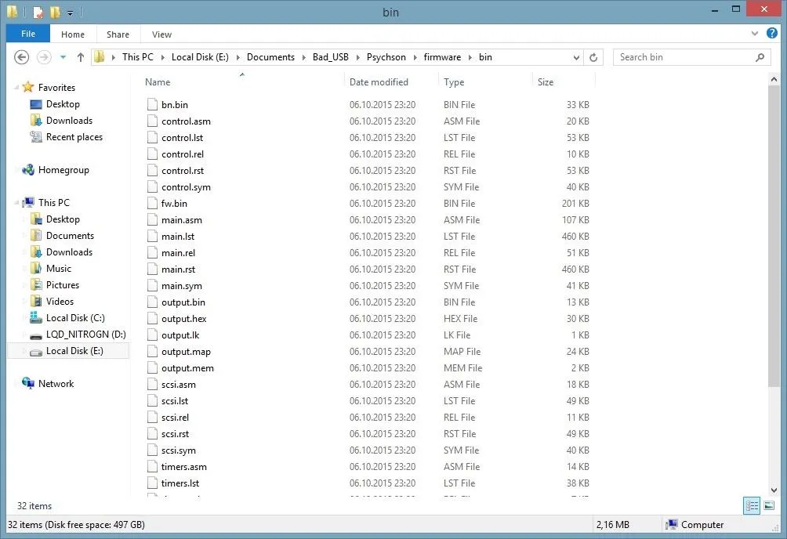
Task: Select the output.bin file icon
Action: 152,302
